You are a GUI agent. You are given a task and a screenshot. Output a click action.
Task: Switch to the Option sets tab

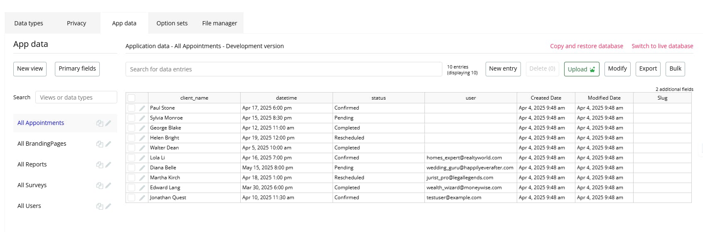(172, 23)
